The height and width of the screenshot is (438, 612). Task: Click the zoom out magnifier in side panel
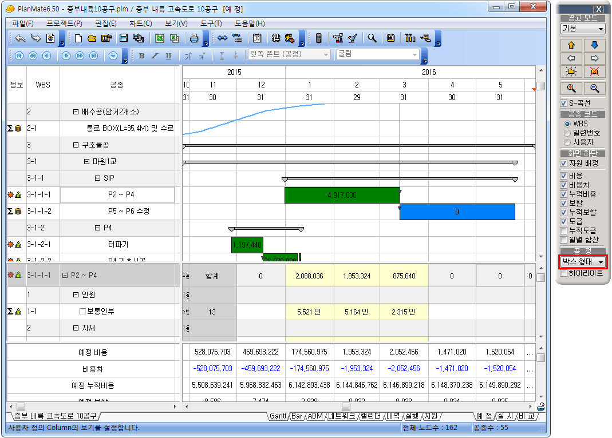[595, 88]
